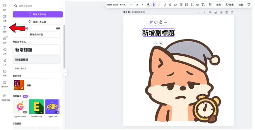Image resolution: width=255 pixels, height=130 pixels.
Task: Click the side panel vertical scrollbar
Action: (x=64, y=47)
